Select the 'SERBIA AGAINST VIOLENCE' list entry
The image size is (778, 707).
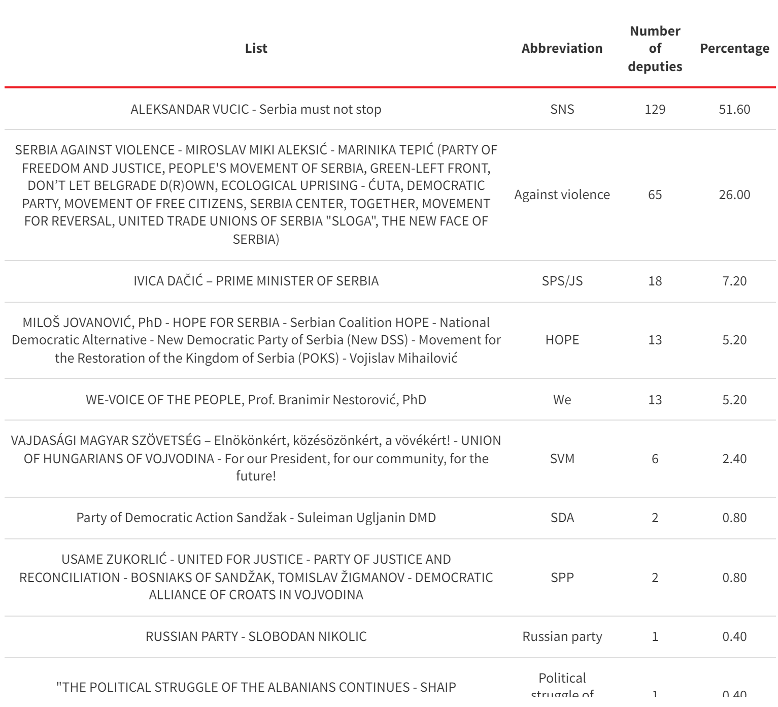pyautogui.click(x=256, y=195)
